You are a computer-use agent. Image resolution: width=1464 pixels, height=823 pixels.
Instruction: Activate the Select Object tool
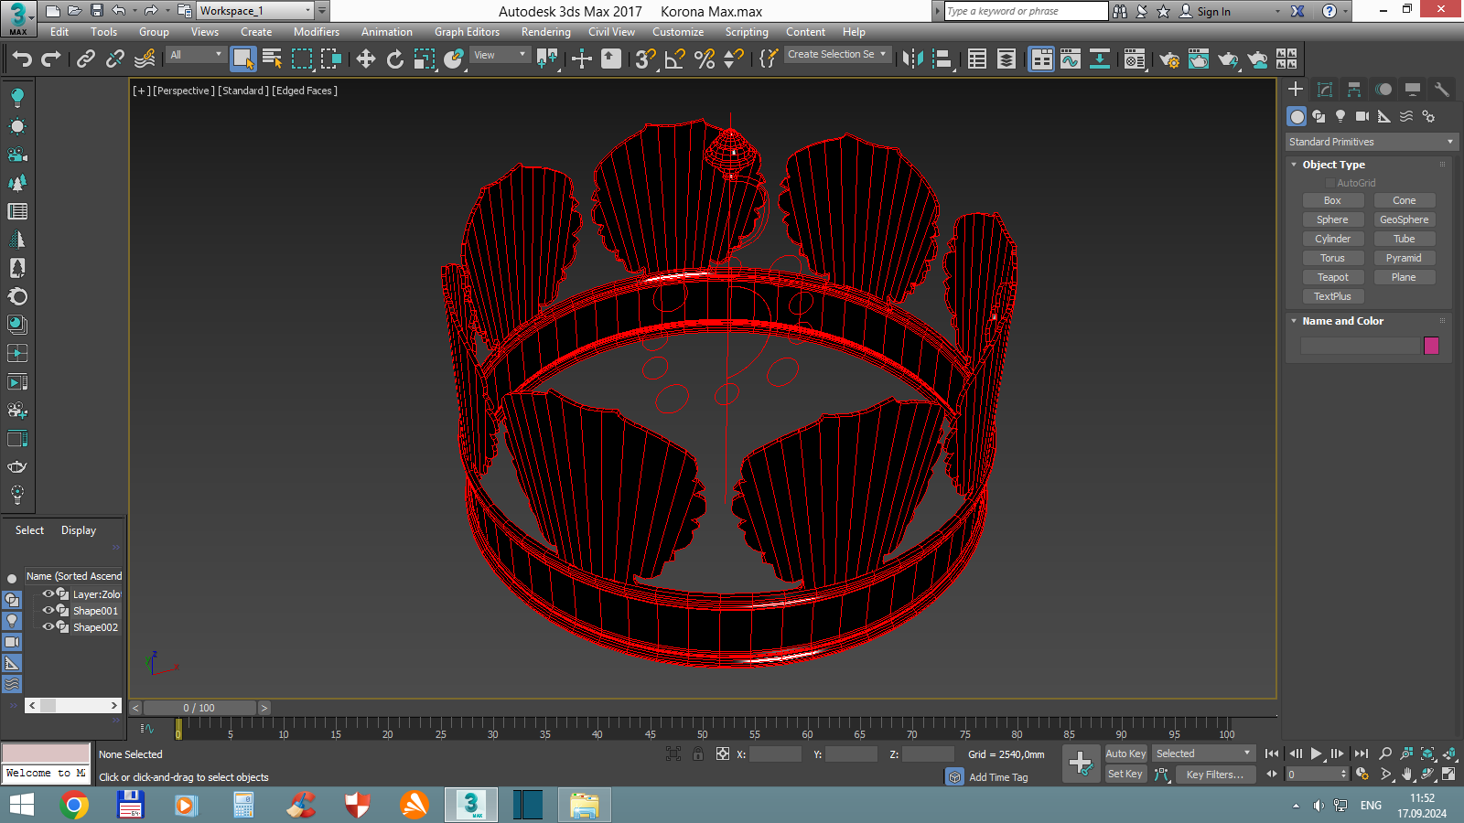242,59
